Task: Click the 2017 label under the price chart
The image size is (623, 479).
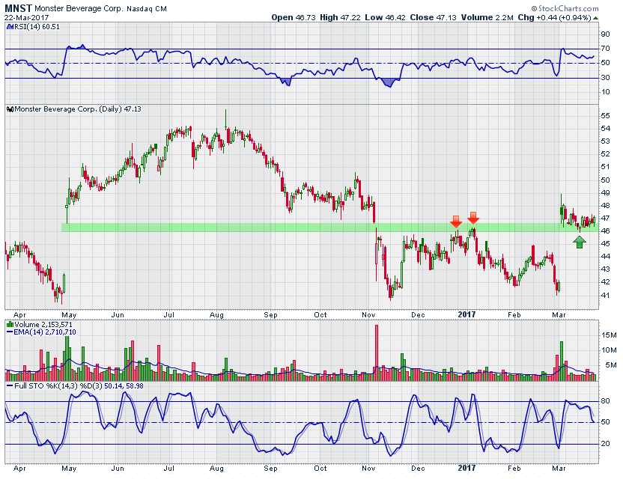Action: pos(467,314)
